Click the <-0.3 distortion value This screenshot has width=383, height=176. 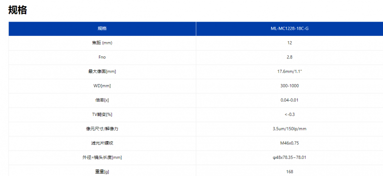tap(290, 114)
